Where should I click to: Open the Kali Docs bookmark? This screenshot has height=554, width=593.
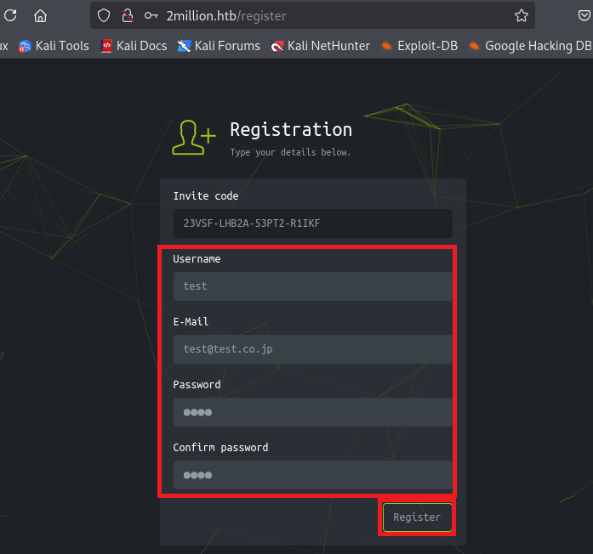[134, 46]
